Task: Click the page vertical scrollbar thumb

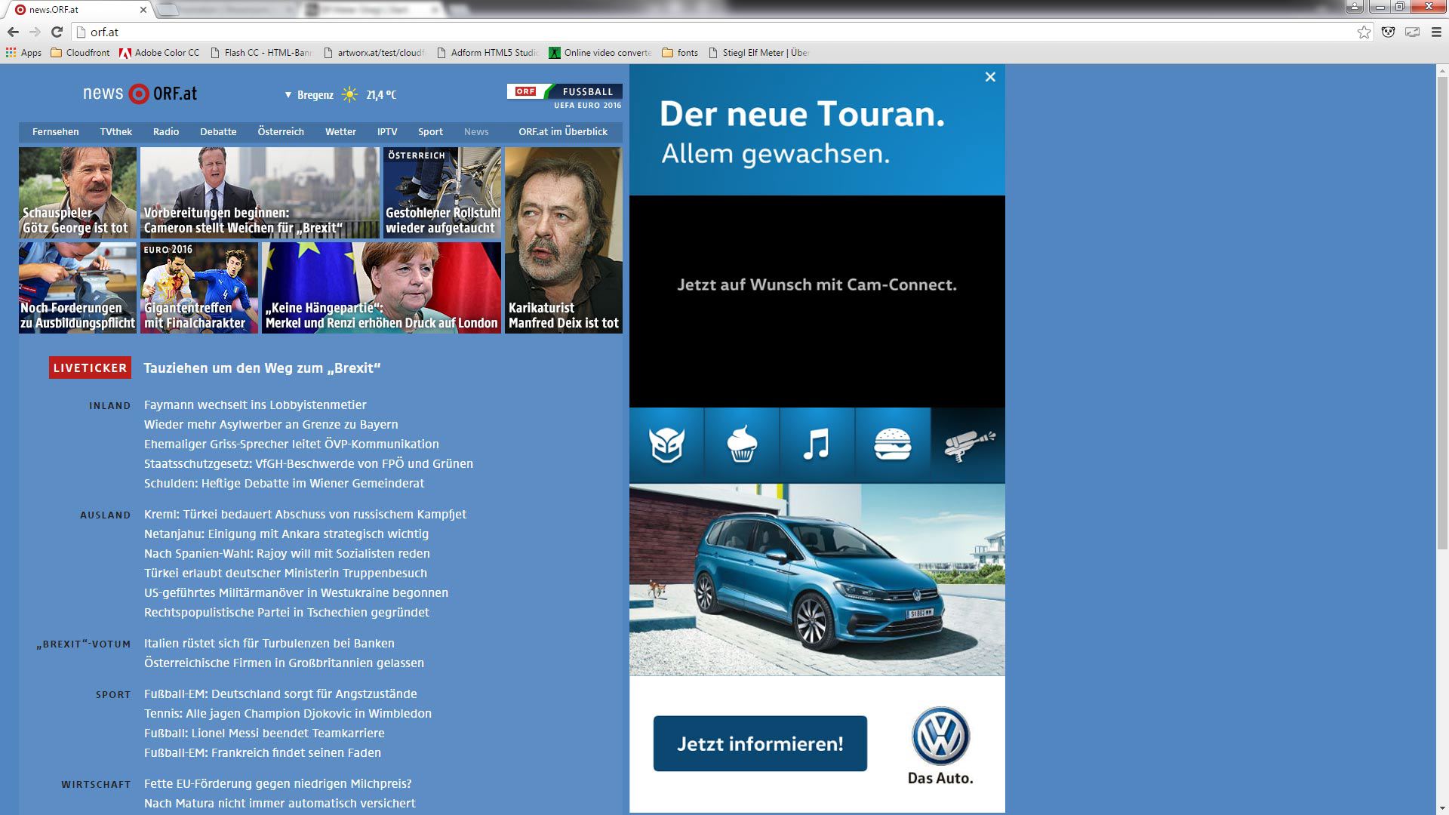Action: coord(1442,312)
